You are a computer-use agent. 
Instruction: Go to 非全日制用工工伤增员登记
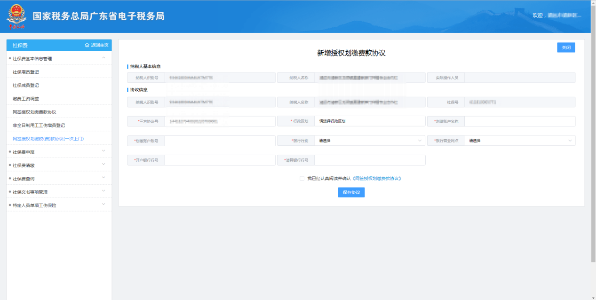(x=39, y=126)
